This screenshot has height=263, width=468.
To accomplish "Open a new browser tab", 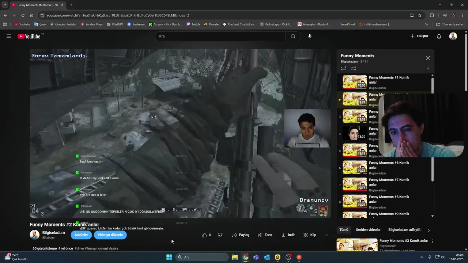I will click(71, 5).
